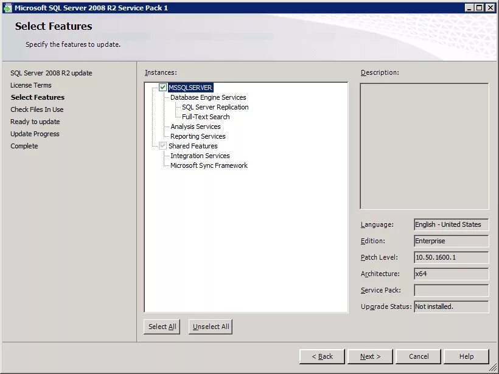The width and height of the screenshot is (499, 374).
Task: Click the Language: label
Action: (x=377, y=224)
